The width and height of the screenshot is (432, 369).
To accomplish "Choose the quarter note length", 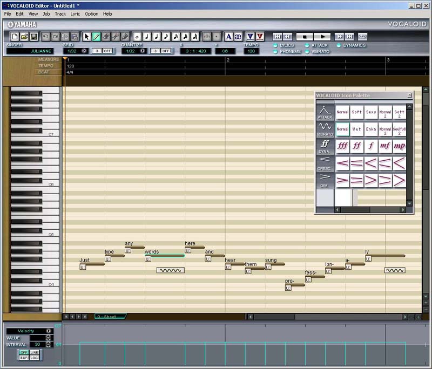I will click(156, 36).
